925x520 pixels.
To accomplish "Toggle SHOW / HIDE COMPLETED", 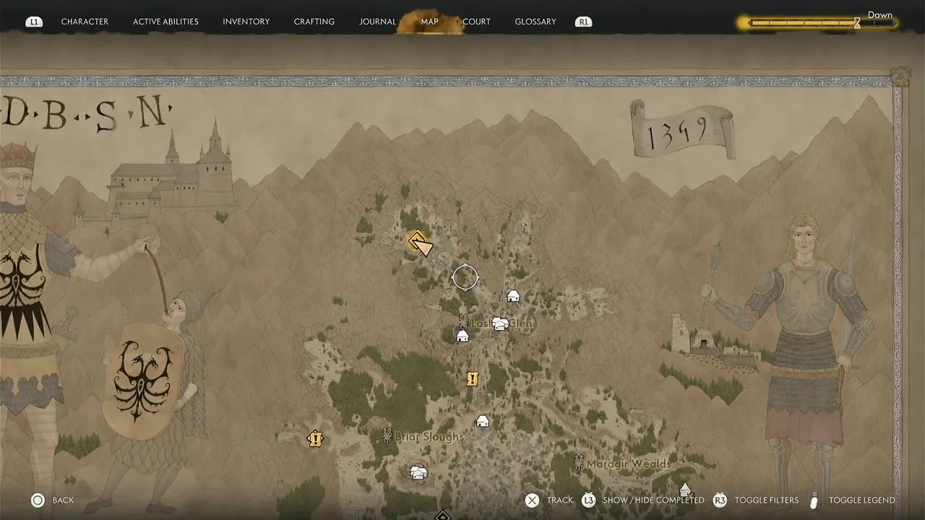I will (653, 500).
